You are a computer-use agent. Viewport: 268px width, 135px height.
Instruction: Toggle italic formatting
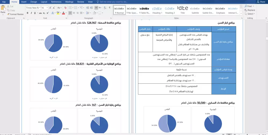click(x=31, y=13)
